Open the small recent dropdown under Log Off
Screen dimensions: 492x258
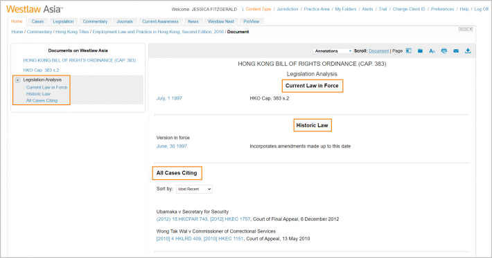(466, 29)
